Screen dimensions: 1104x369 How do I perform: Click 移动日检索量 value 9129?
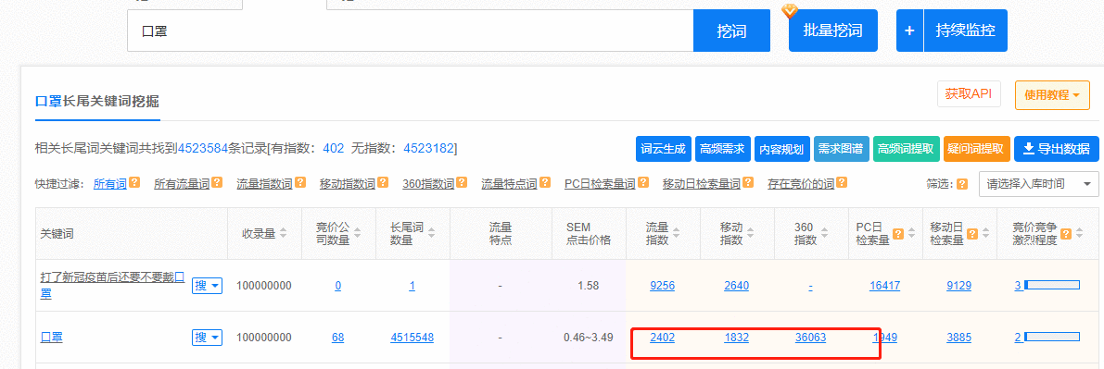coord(959,286)
